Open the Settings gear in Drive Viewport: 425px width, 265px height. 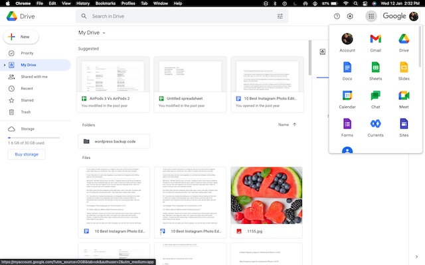click(x=350, y=16)
